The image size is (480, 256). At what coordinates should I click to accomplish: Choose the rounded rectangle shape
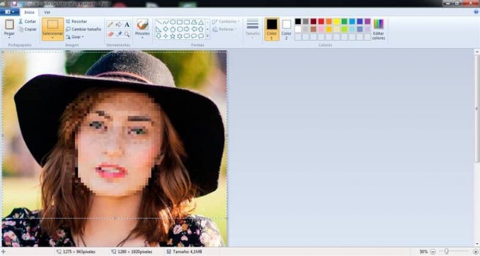click(187, 22)
